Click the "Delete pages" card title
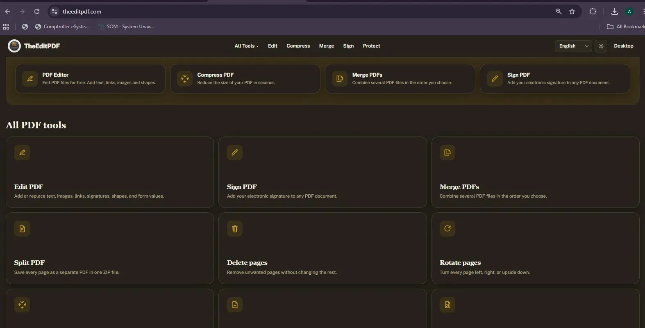 coord(247,263)
